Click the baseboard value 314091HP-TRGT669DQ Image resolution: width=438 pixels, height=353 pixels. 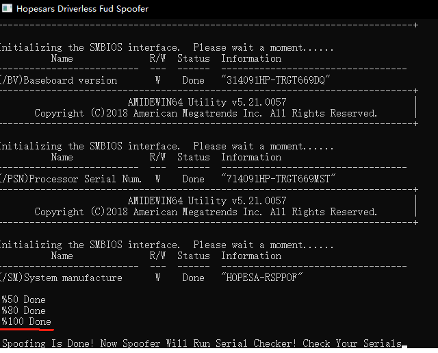pos(276,80)
